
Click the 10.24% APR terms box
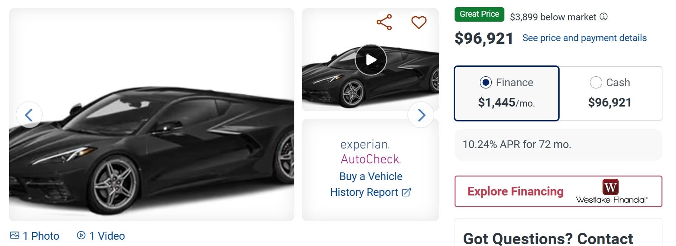[x=558, y=144]
